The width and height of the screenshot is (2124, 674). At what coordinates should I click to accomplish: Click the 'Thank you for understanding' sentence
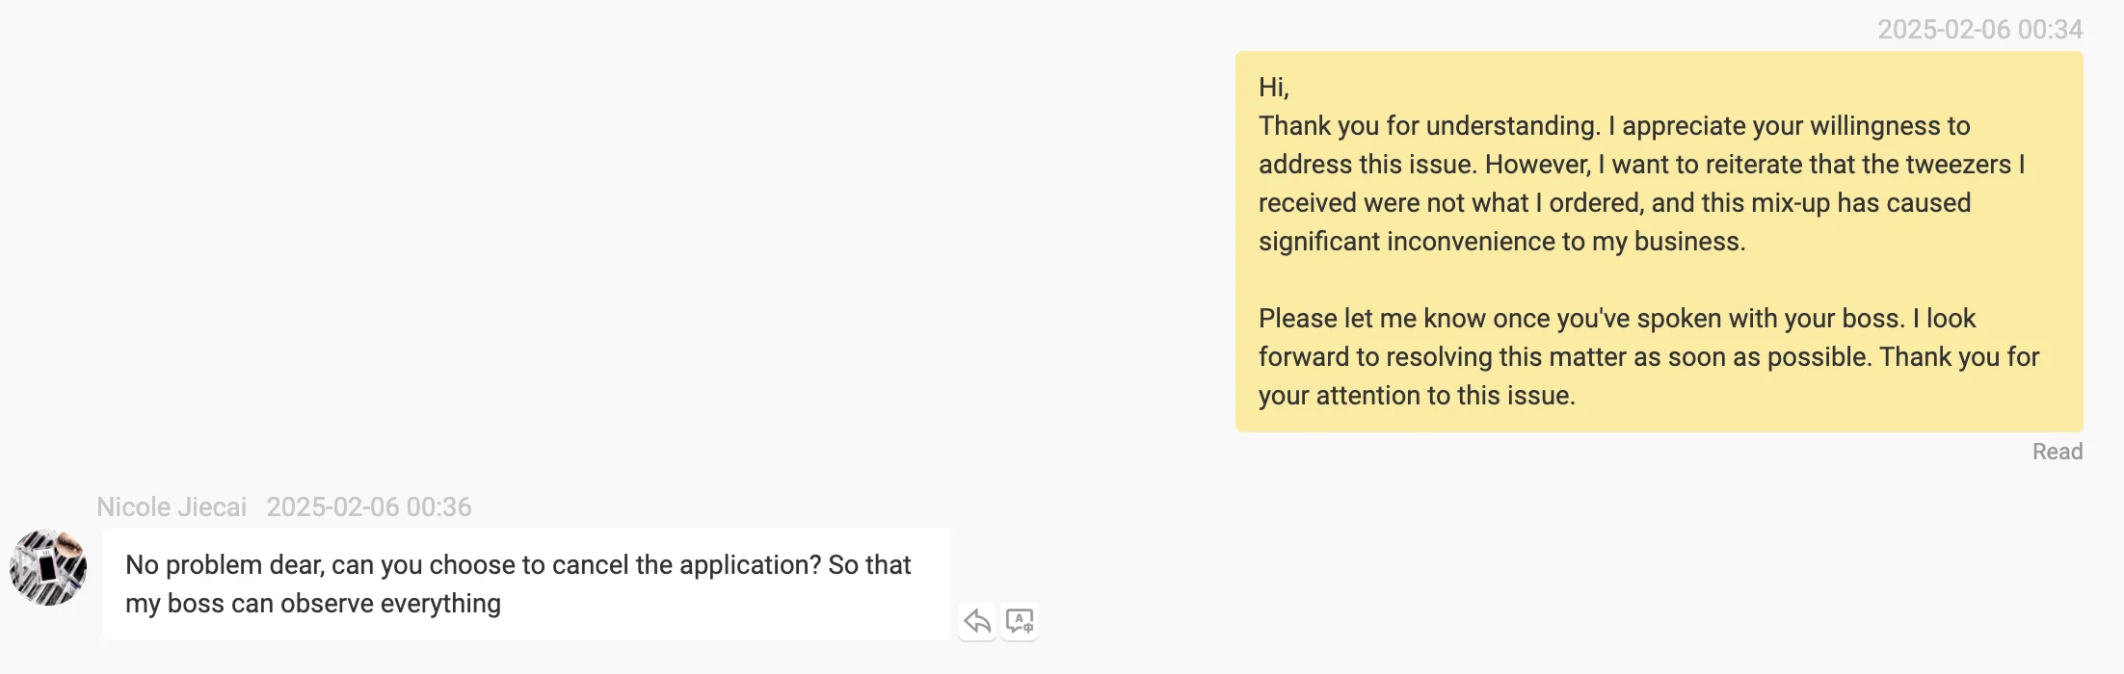pyautogui.click(x=1429, y=126)
